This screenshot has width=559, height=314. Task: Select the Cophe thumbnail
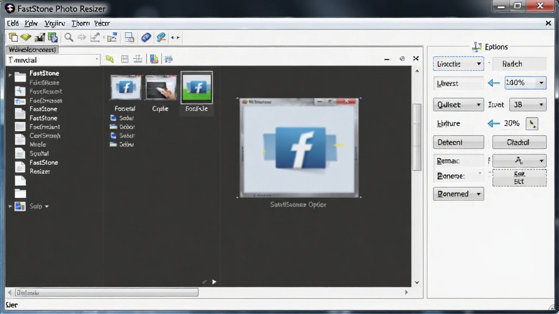click(x=161, y=87)
